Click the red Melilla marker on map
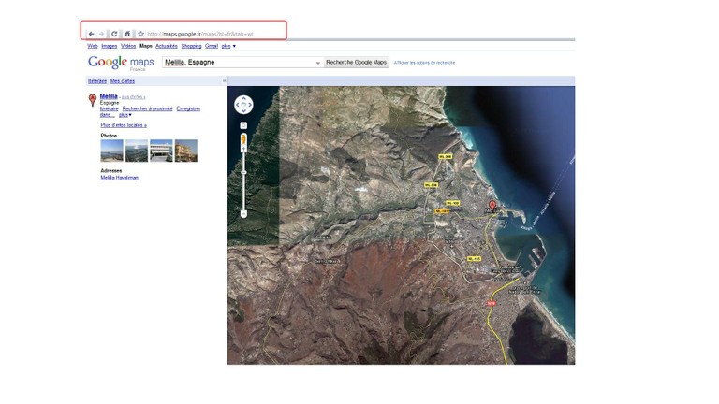Viewport: 719px width, 404px height. pyautogui.click(x=493, y=206)
